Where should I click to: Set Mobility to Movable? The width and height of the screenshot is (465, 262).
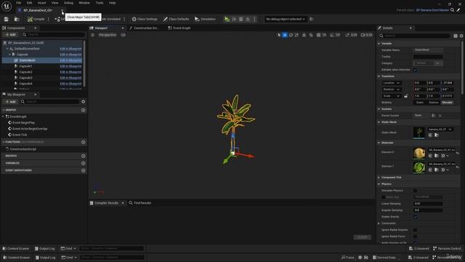point(447,103)
